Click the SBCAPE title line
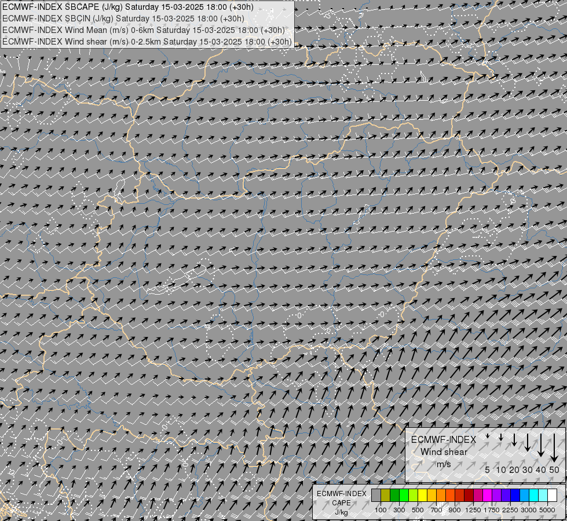Viewport: 567px width, 521px height. [127, 7]
